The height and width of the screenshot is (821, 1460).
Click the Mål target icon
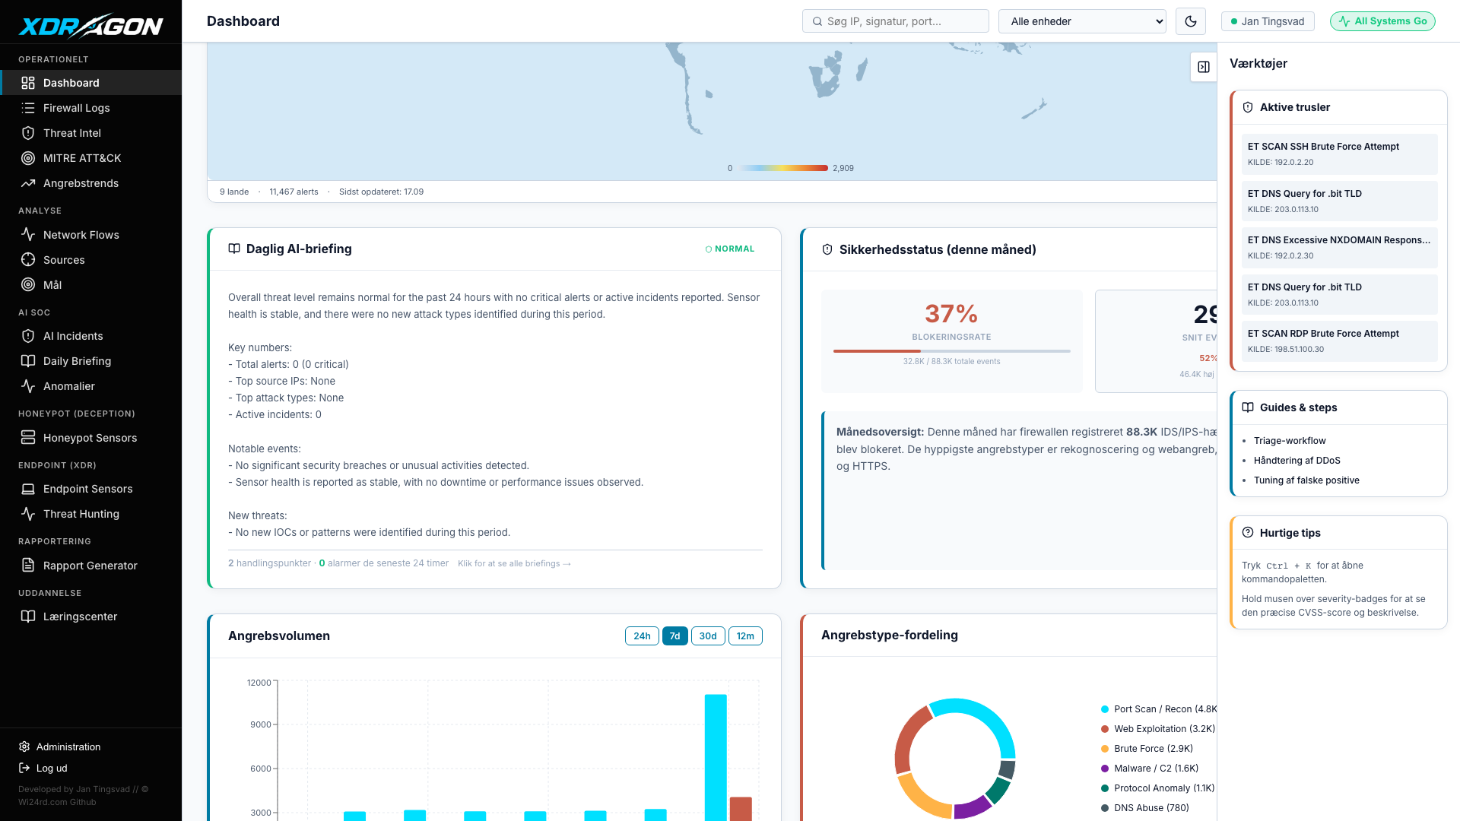[28, 285]
